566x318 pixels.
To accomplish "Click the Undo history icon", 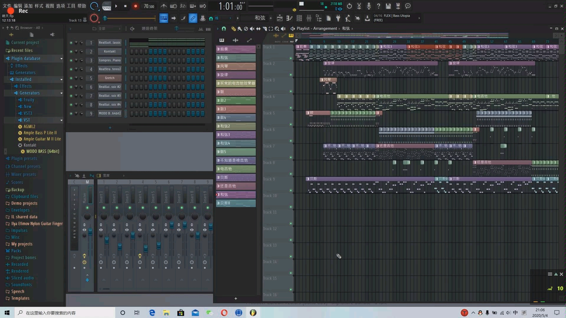I will coord(349,6).
